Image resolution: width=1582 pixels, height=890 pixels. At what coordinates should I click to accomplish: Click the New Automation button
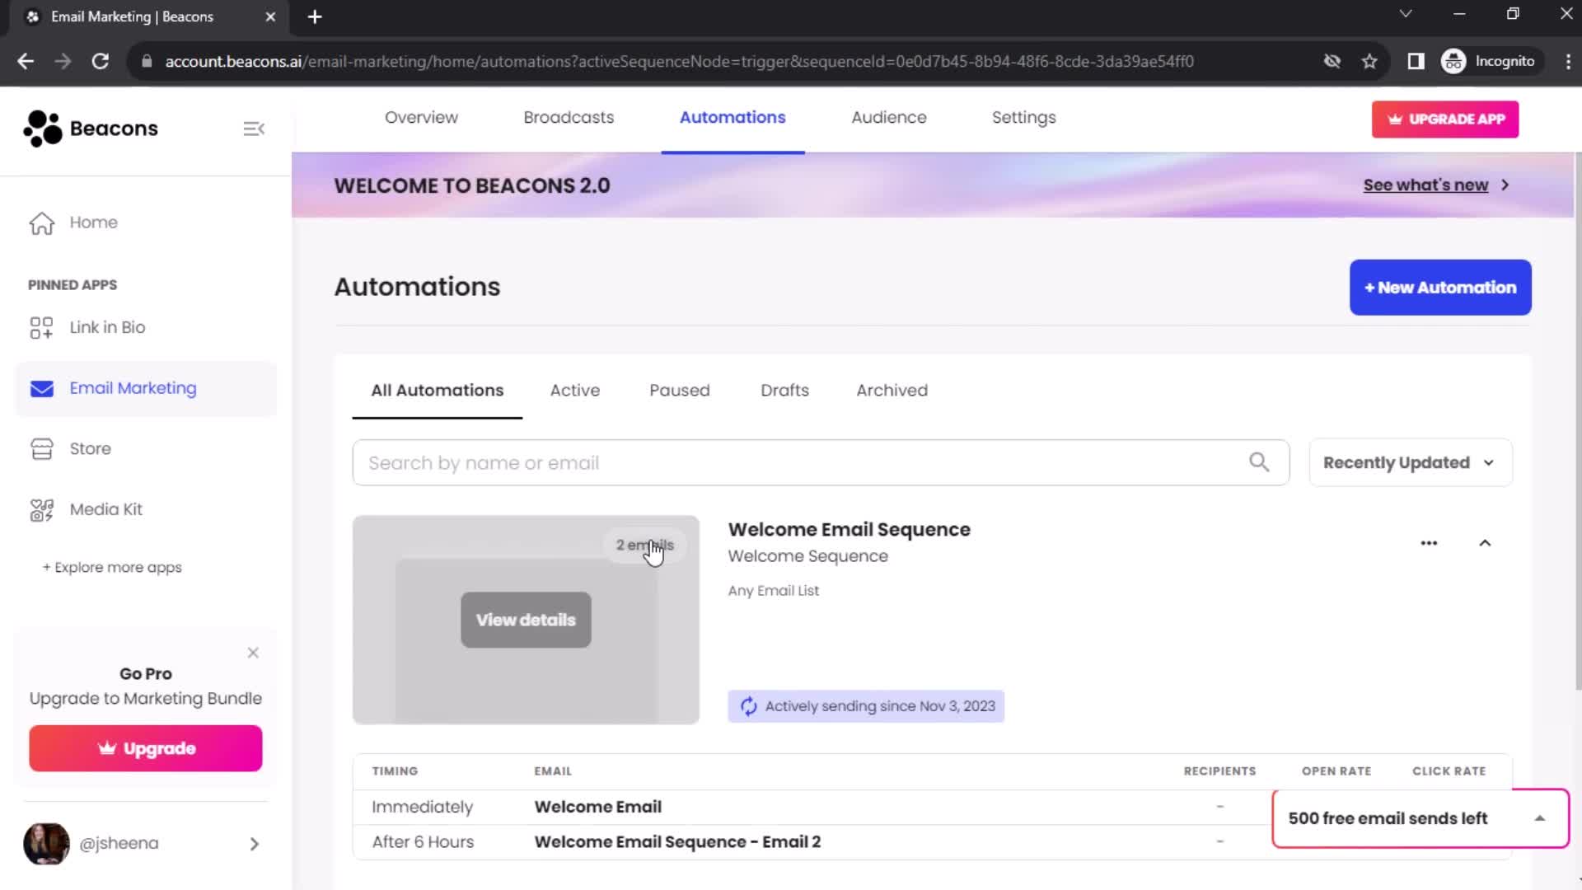click(x=1439, y=287)
